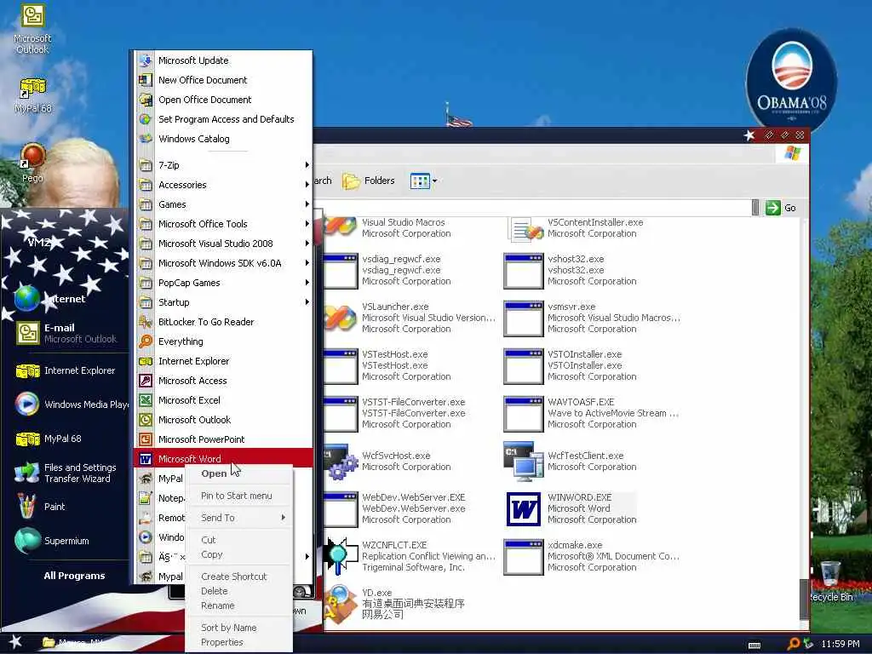The height and width of the screenshot is (654, 872).
Task: Select the WAVTOASF.EXE file entry
Action: [x=591, y=413]
